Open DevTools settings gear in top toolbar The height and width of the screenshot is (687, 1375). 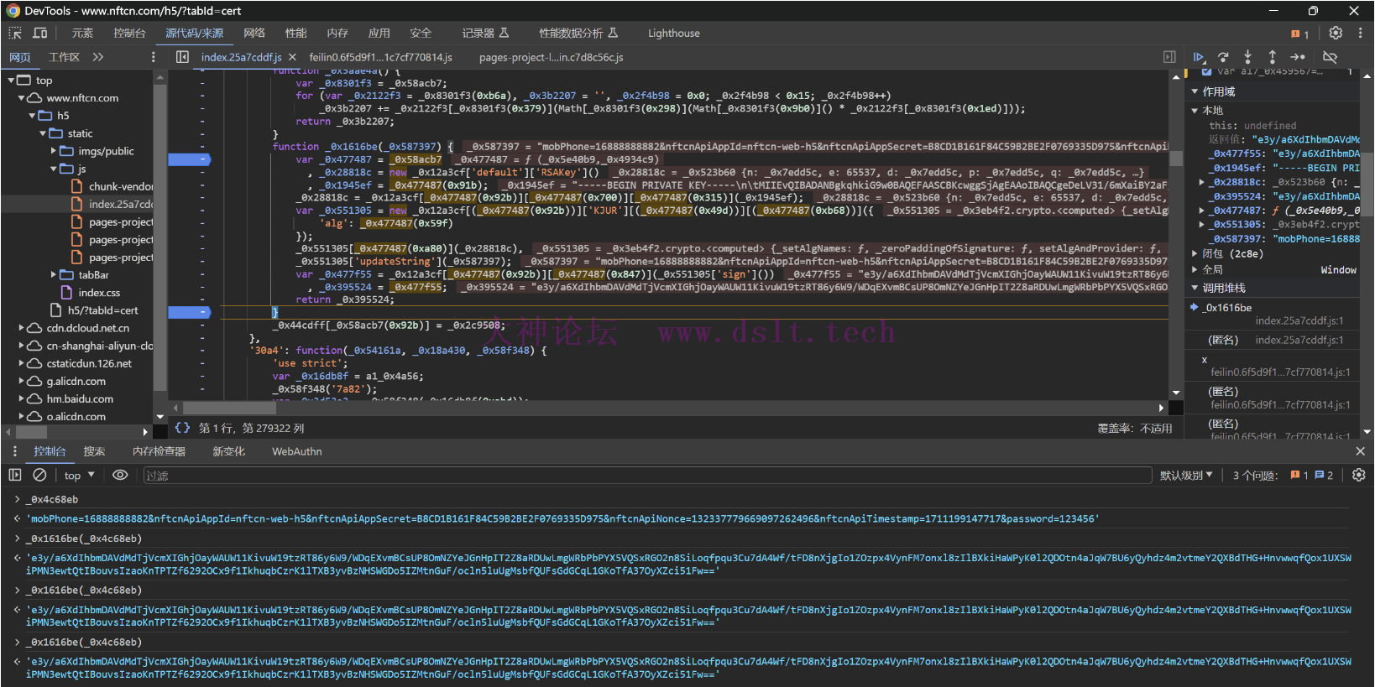click(x=1336, y=33)
